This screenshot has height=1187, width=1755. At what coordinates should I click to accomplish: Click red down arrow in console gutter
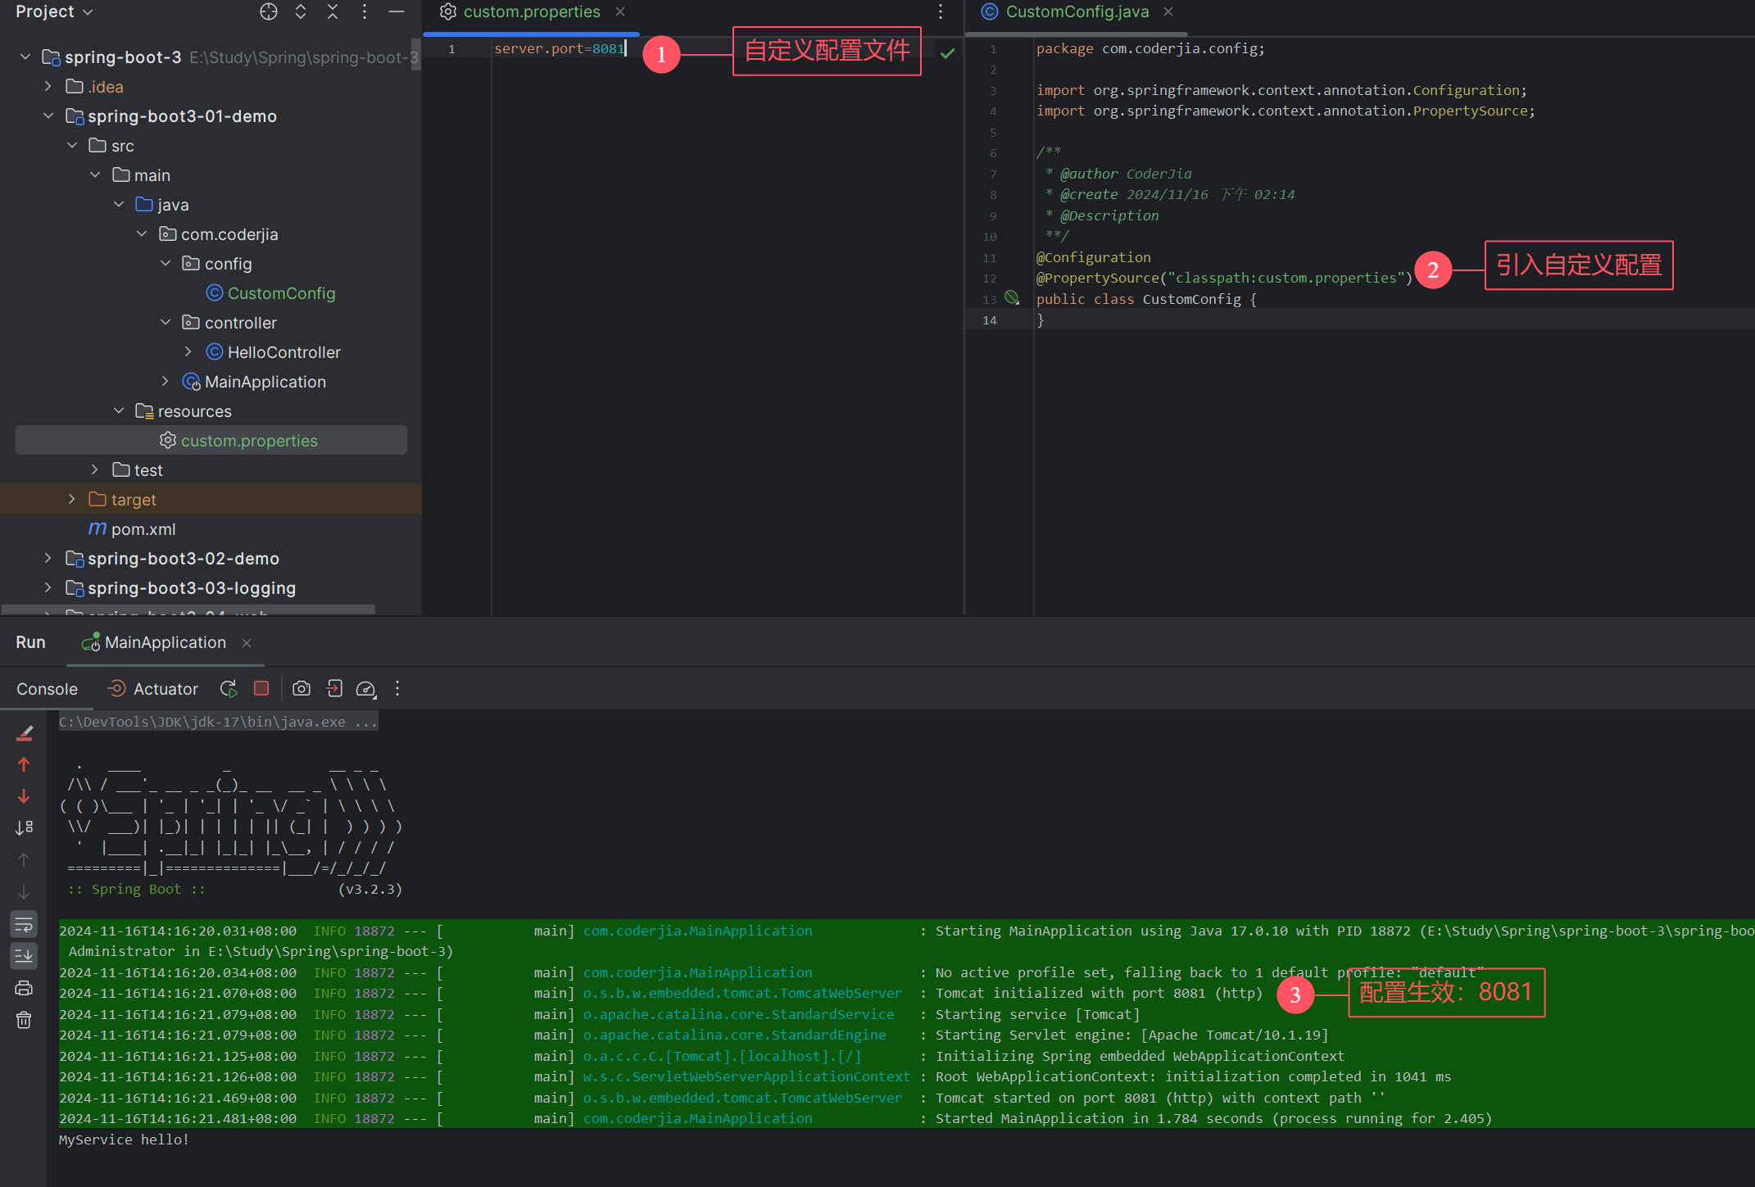tap(24, 796)
